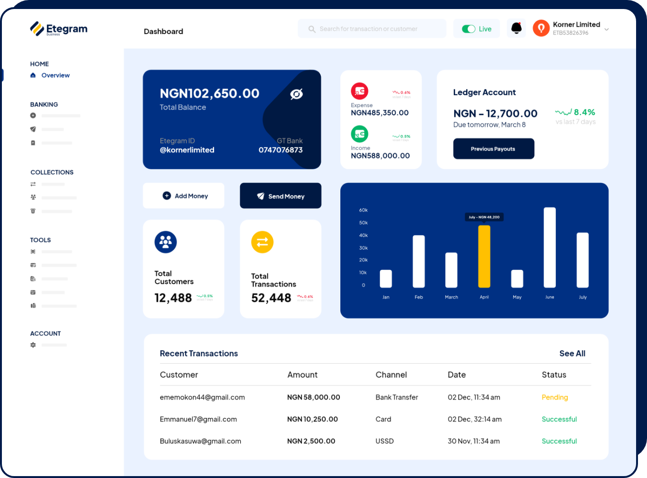Click the Korner Limited profile avatar
The height and width of the screenshot is (478, 647).
pyautogui.click(x=541, y=28)
